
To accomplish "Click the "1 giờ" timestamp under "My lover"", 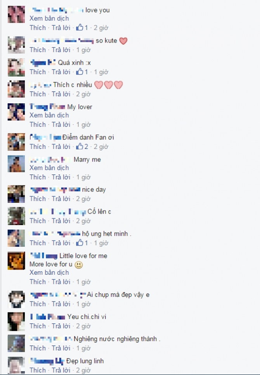I will pos(83,125).
